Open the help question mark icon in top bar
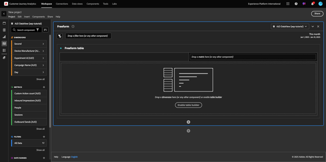Screen dimensions: 326x162 tap(296, 4)
